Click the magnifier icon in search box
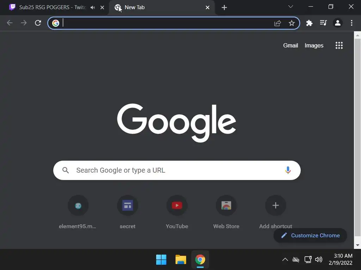The image size is (361, 270). coord(66,170)
